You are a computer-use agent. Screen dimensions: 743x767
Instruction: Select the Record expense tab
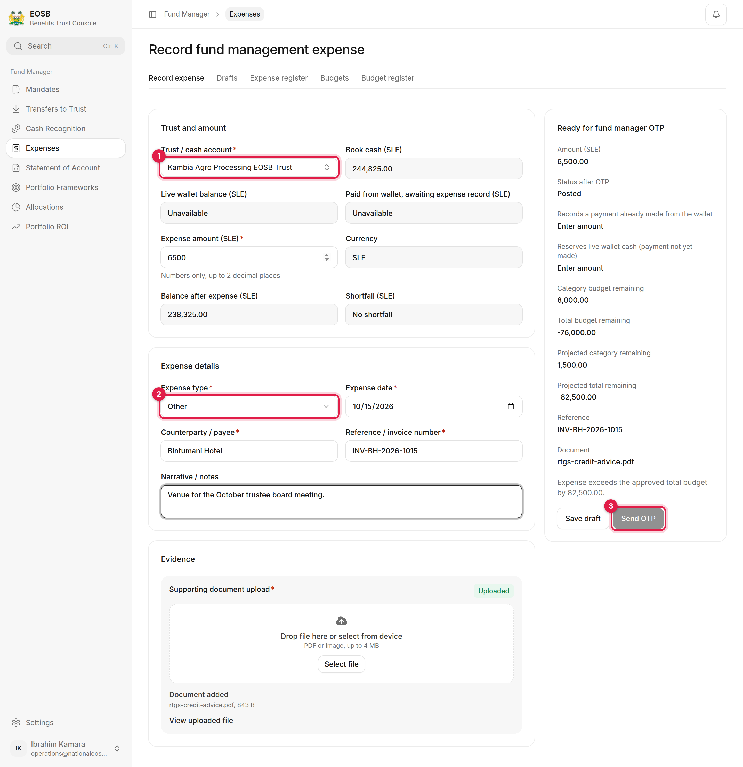coord(176,78)
